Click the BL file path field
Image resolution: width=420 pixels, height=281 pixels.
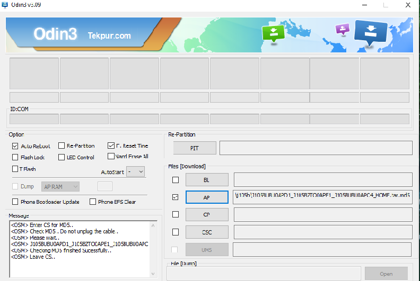pos(323,180)
